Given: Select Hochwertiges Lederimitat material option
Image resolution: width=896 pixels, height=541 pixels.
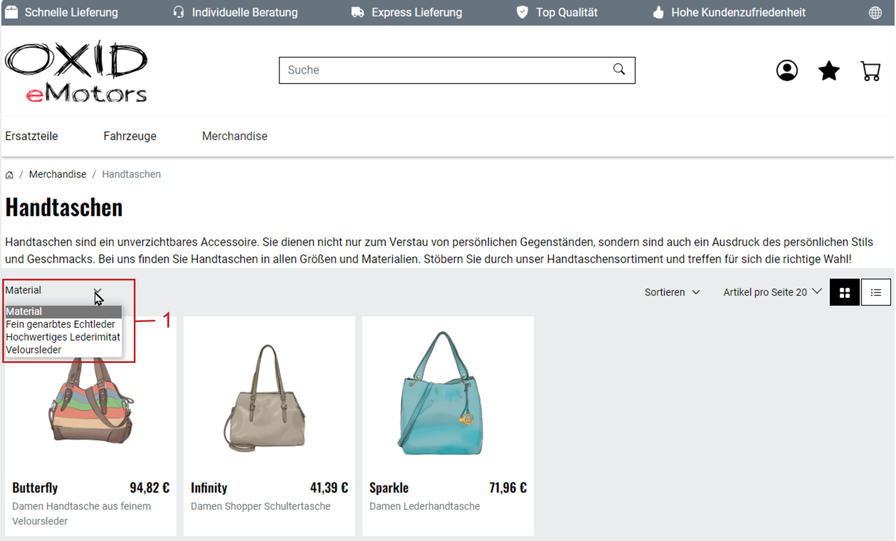Looking at the screenshot, I should click(x=63, y=337).
